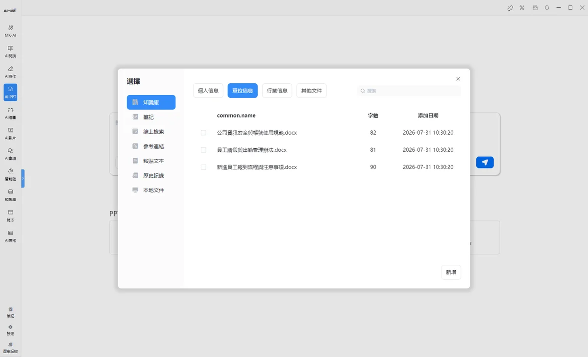Click word count 82
Screen dimensions: 588x357
coord(373,133)
